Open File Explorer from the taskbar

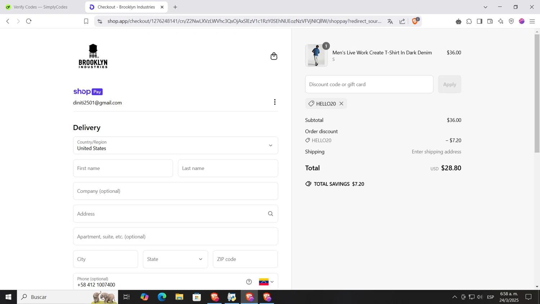(179, 297)
